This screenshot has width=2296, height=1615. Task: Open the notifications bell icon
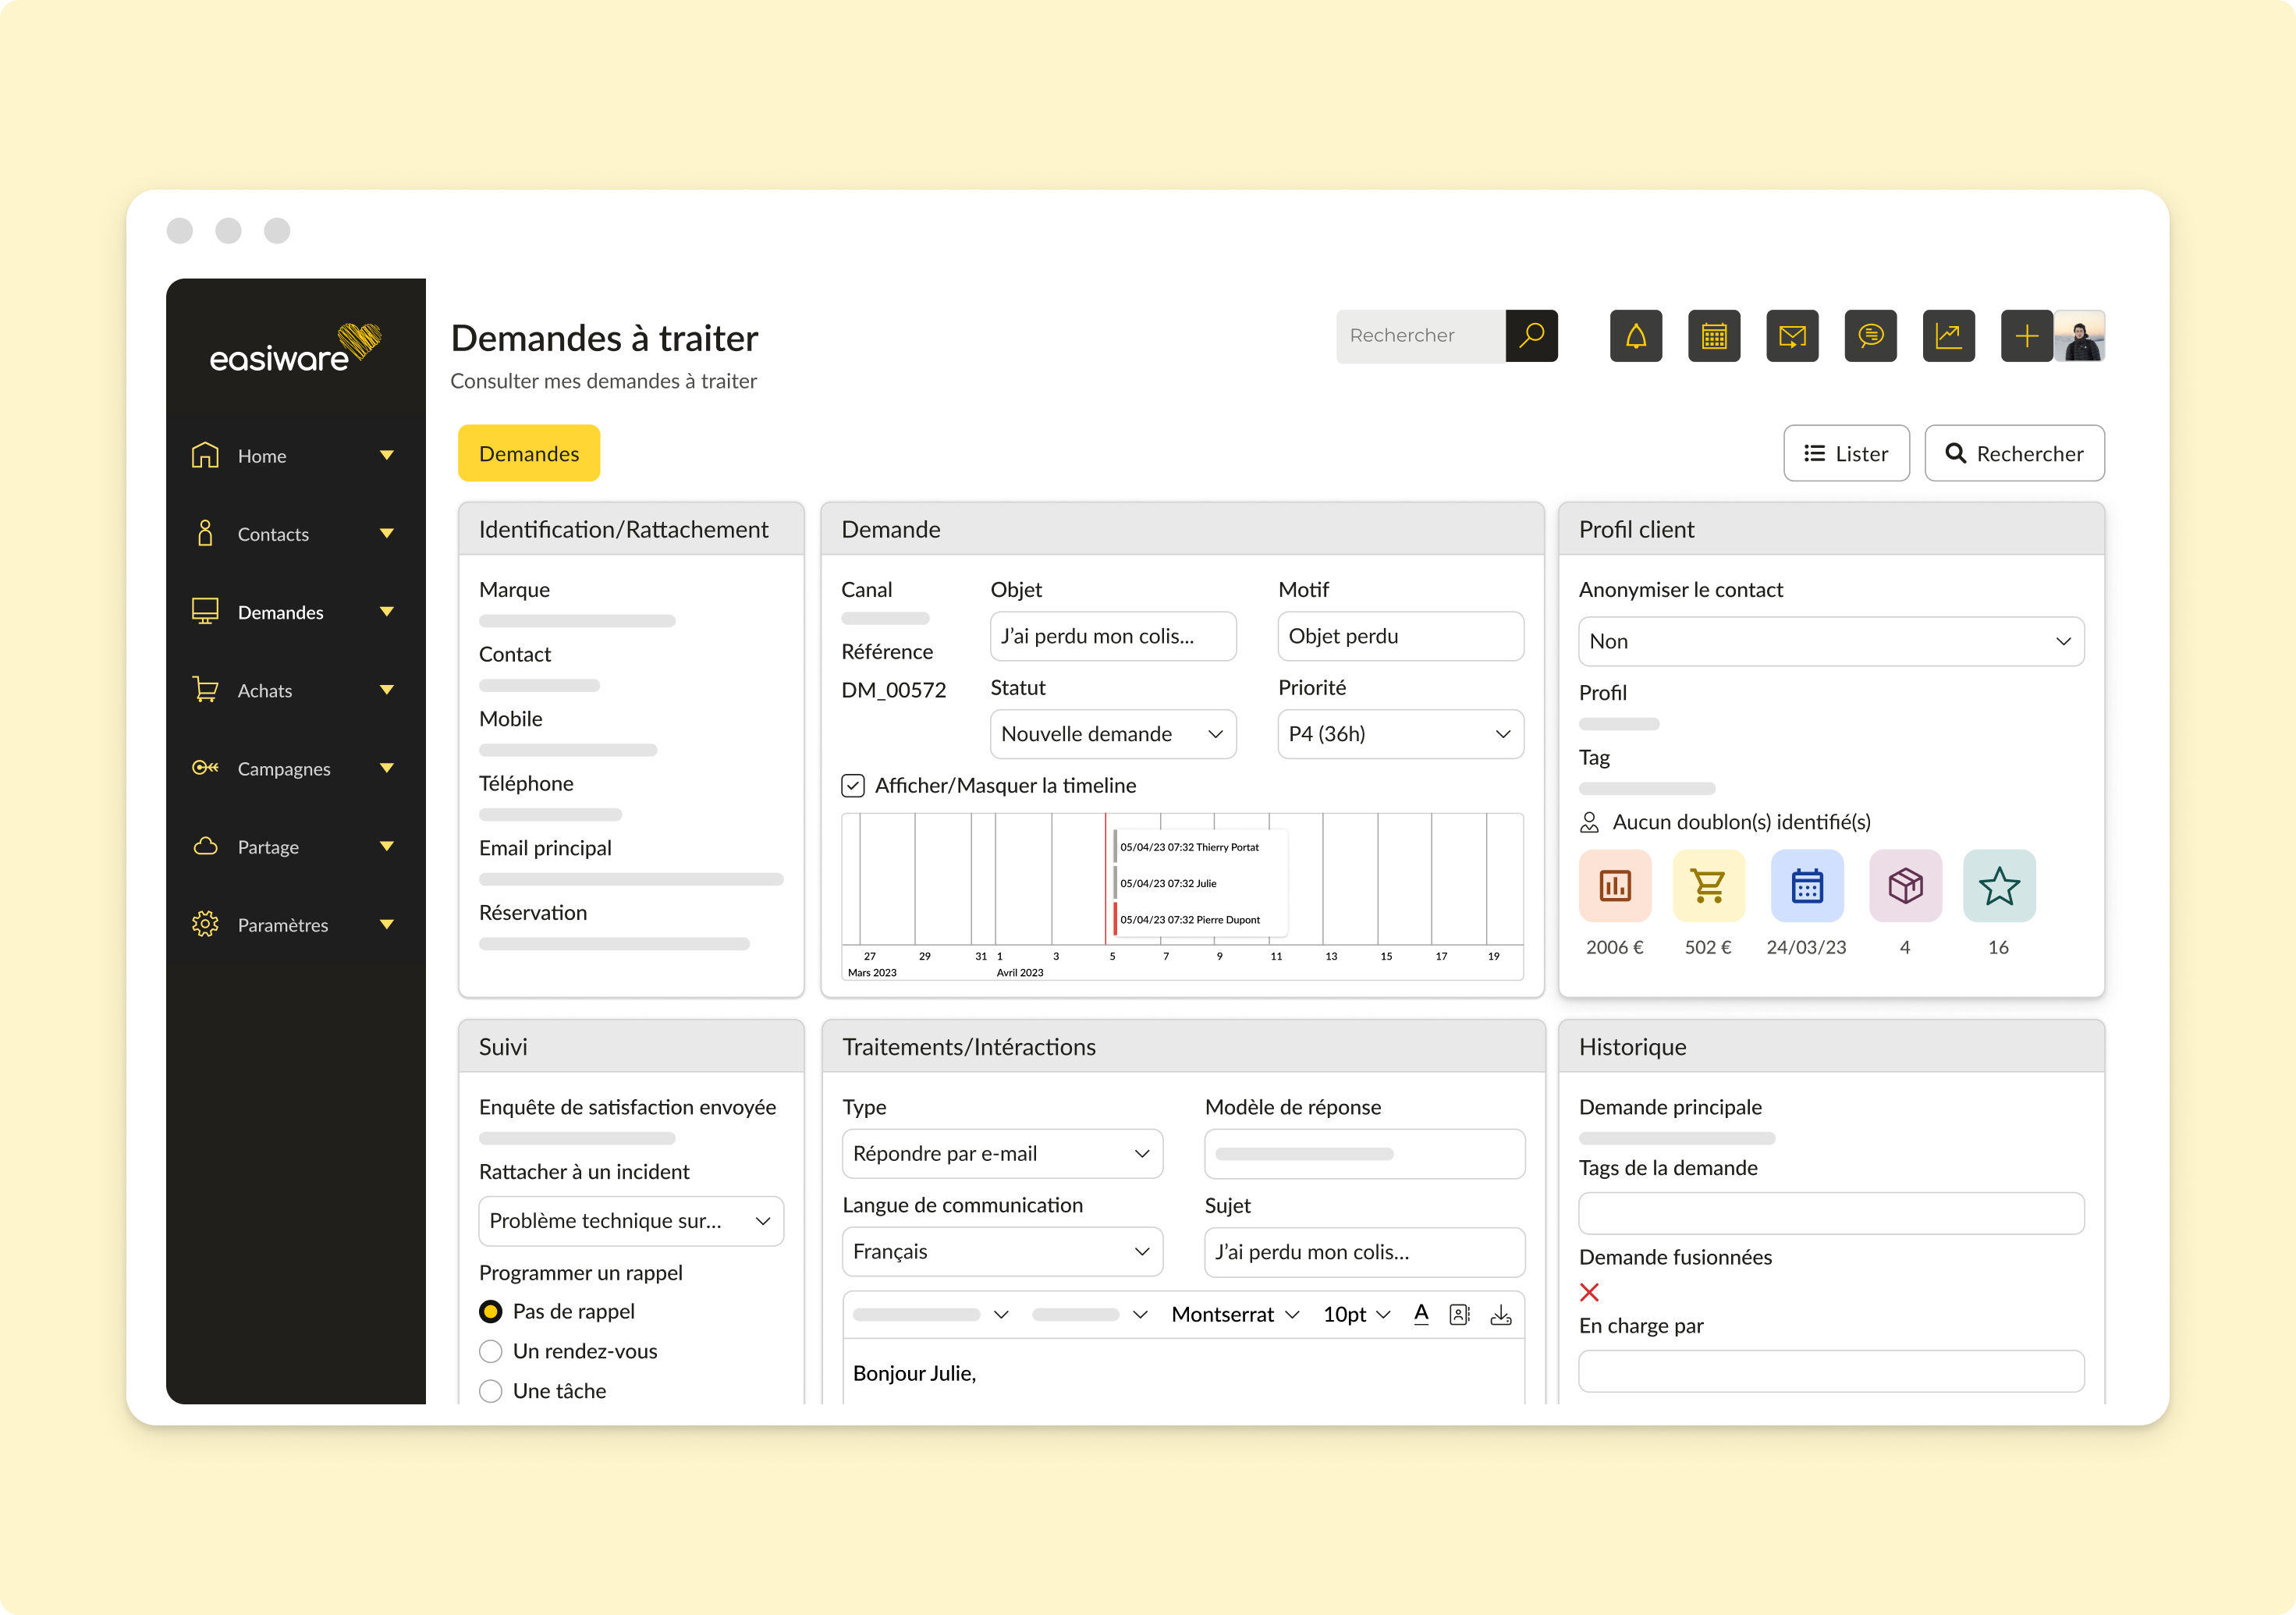point(1636,336)
